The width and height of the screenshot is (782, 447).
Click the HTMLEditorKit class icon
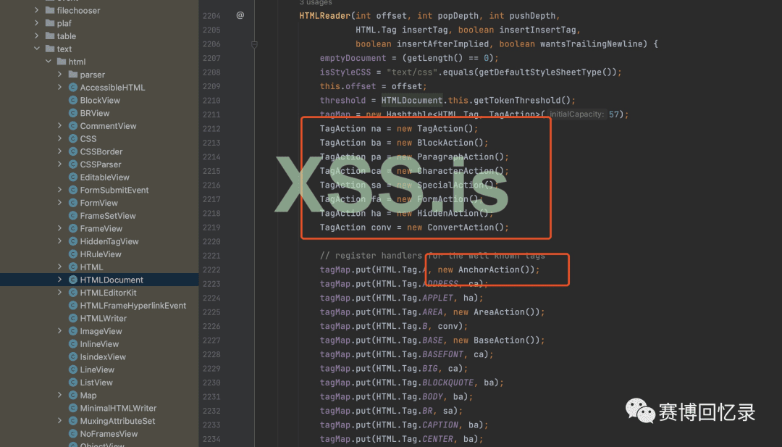[73, 293]
